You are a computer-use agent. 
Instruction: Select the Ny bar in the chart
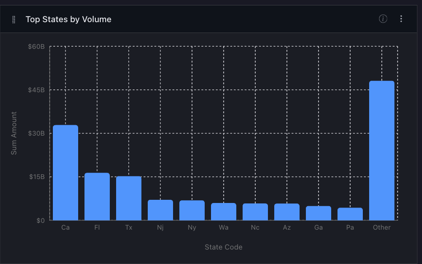pos(192,210)
